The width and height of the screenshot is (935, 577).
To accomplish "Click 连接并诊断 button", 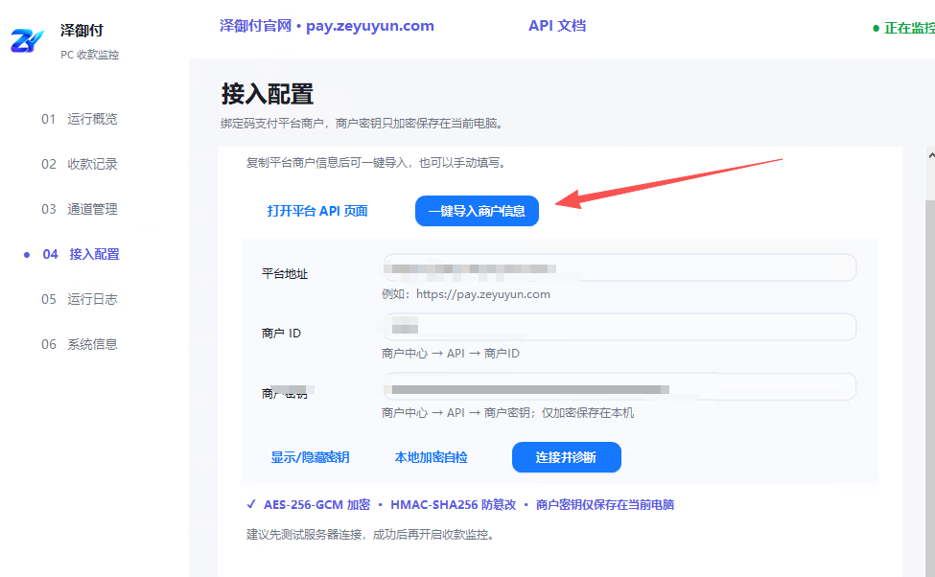I will (567, 457).
